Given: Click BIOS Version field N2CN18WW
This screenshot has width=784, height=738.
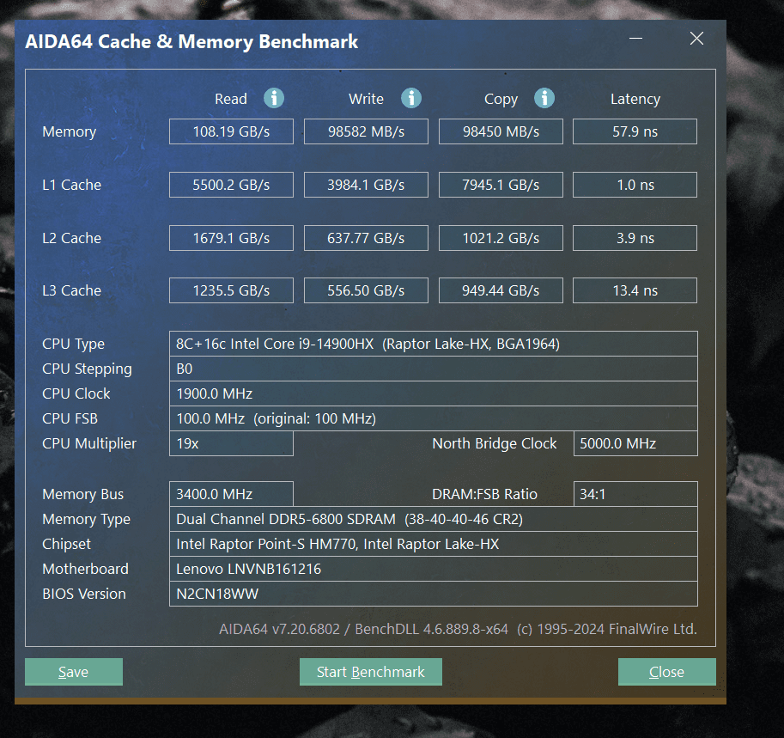Looking at the screenshot, I should pyautogui.click(x=434, y=594).
